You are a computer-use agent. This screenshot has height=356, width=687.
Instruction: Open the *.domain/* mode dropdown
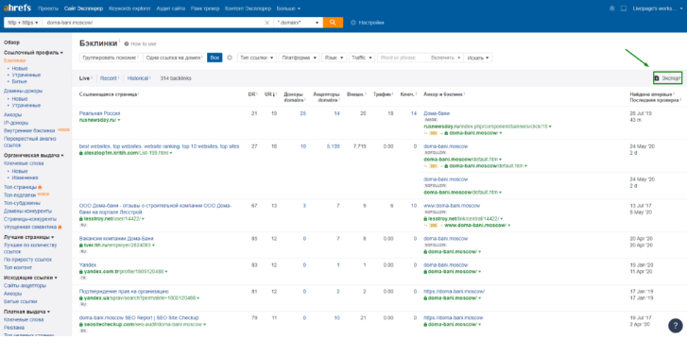298,23
